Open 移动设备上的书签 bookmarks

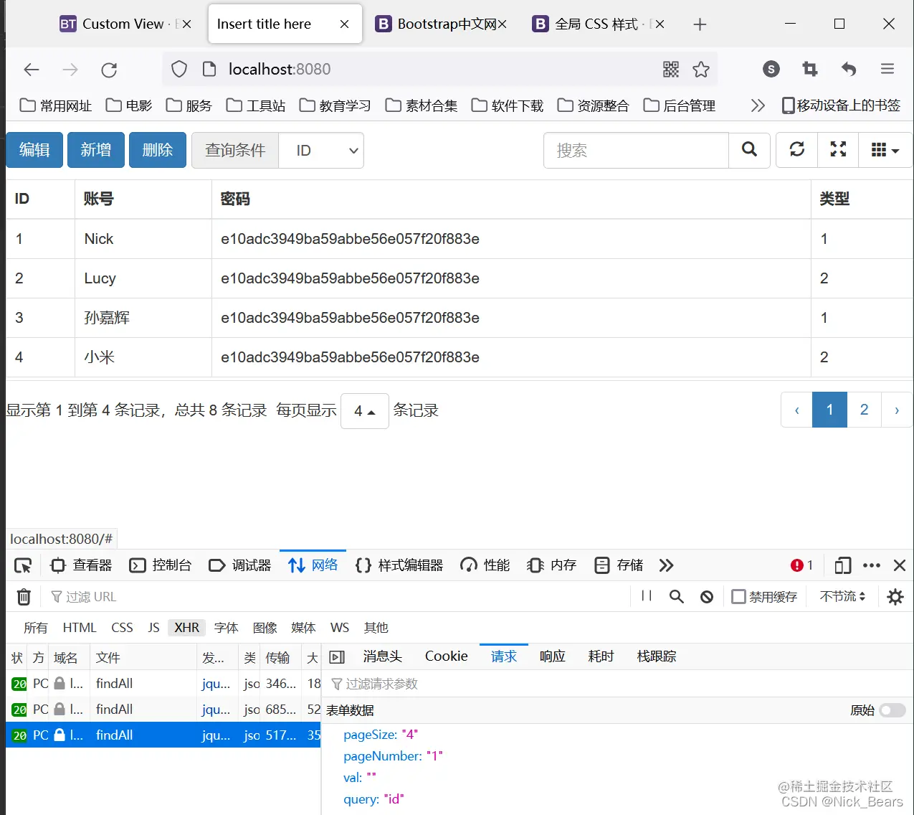(841, 105)
